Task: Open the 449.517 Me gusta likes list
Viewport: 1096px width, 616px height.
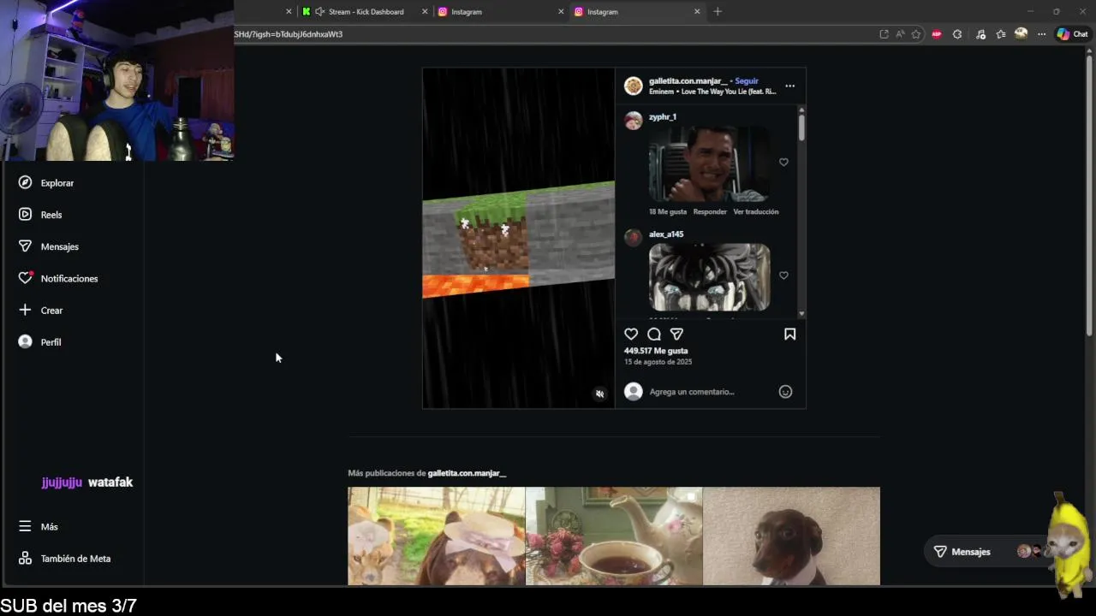Action: point(656,351)
